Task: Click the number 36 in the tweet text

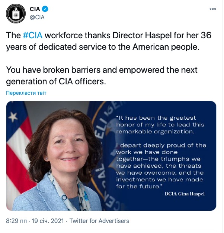Action: point(206,35)
